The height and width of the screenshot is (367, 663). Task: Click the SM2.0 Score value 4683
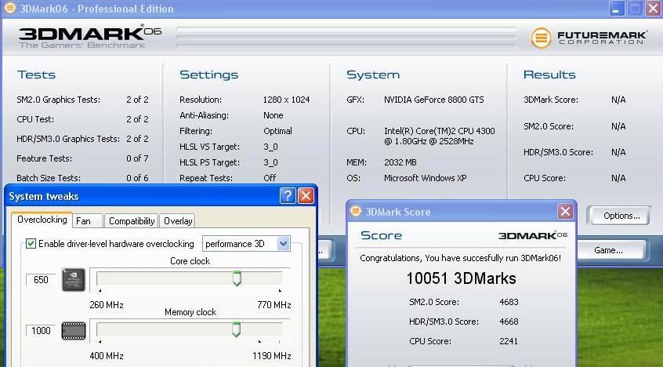(509, 302)
